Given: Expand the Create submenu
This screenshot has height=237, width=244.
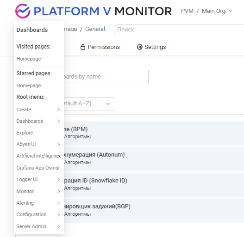Looking at the screenshot, I should tap(39, 109).
